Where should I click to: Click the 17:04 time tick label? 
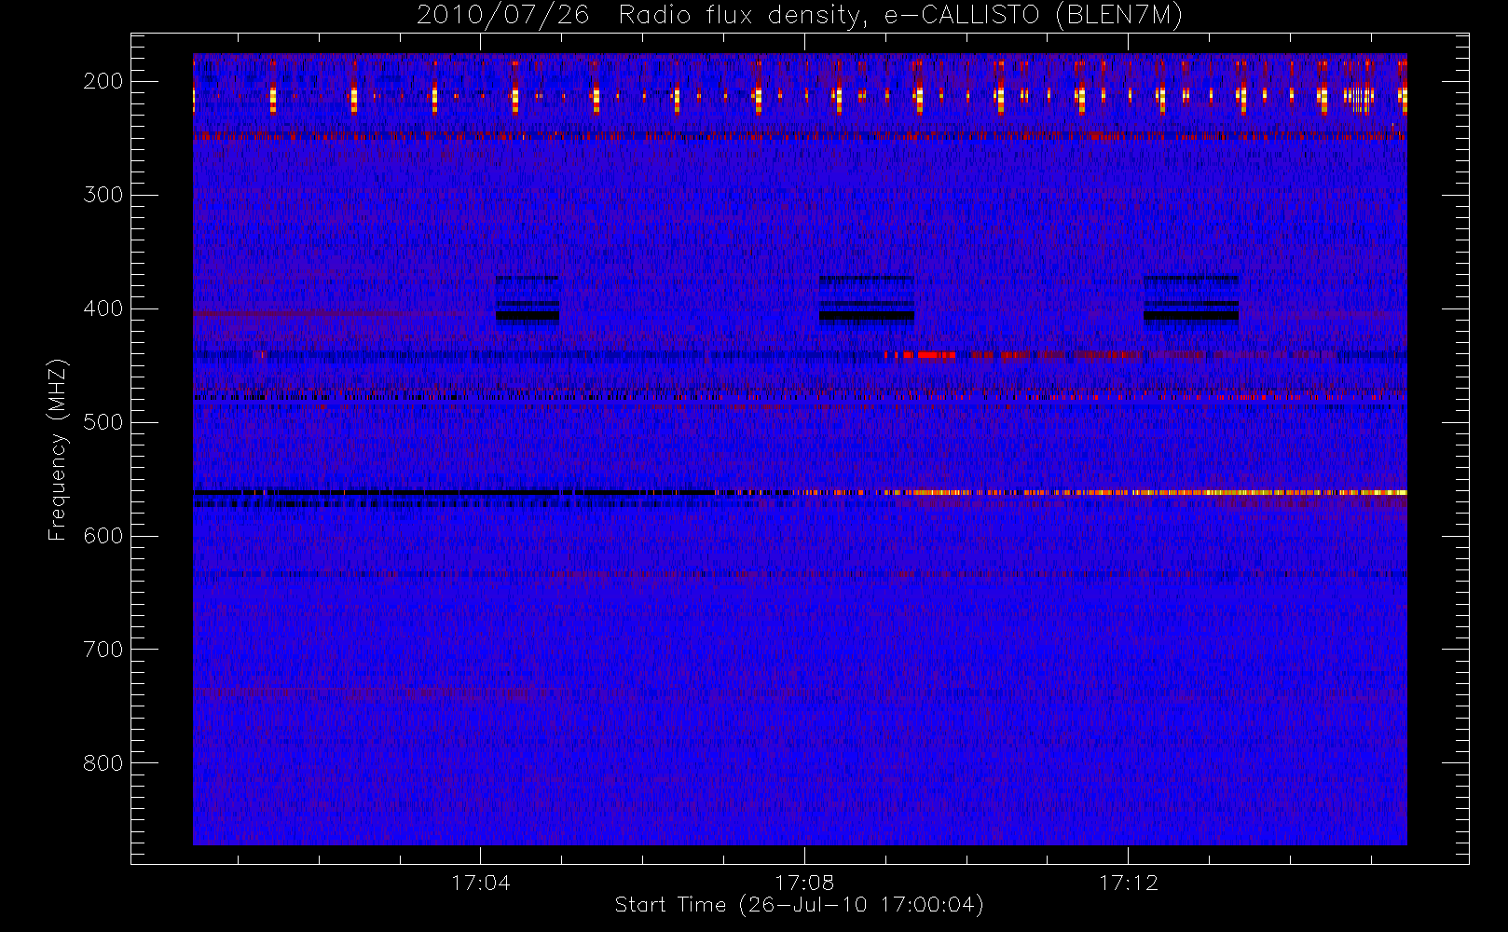coord(481,883)
